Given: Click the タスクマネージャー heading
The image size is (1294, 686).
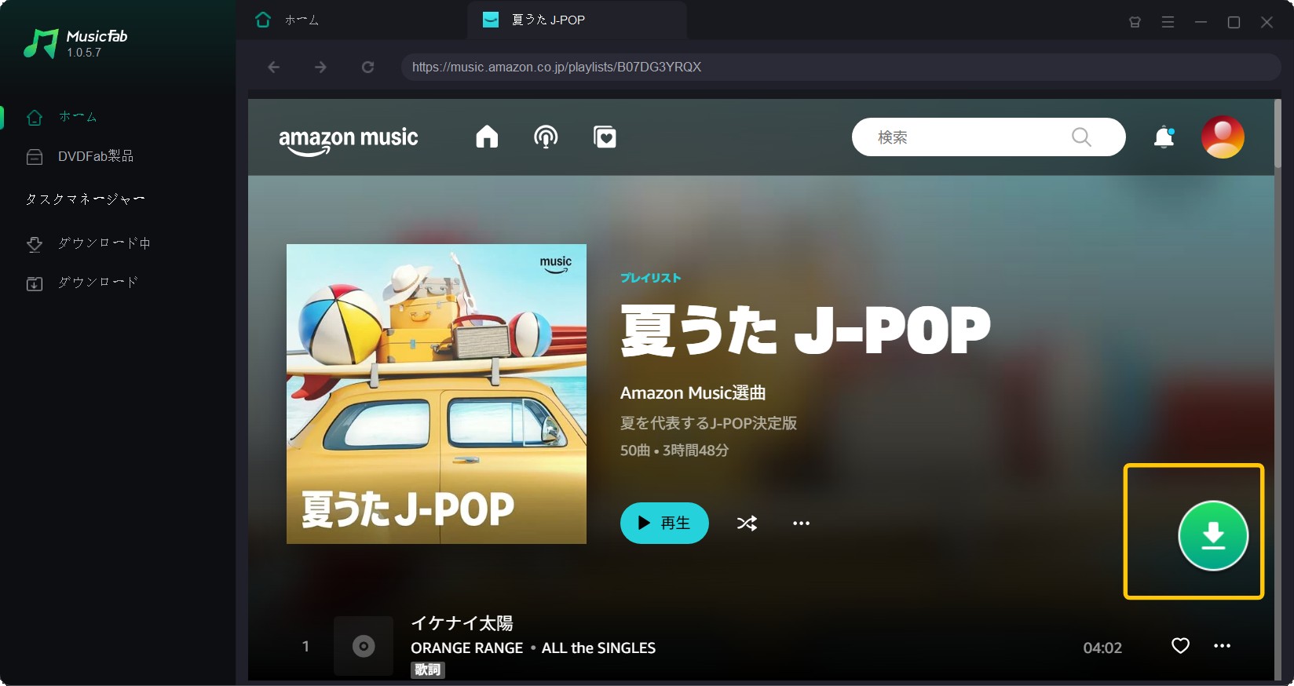Looking at the screenshot, I should click(x=85, y=199).
